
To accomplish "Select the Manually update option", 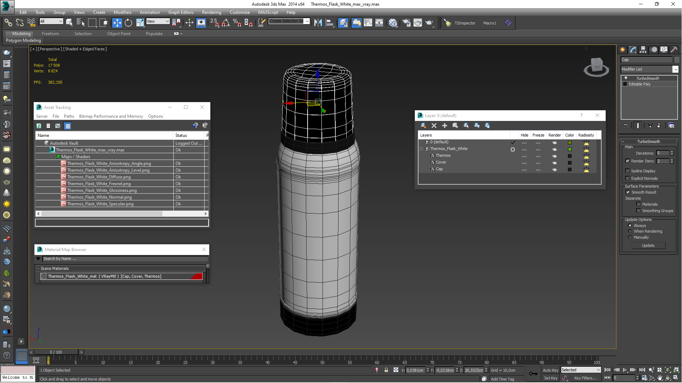I will [x=630, y=237].
